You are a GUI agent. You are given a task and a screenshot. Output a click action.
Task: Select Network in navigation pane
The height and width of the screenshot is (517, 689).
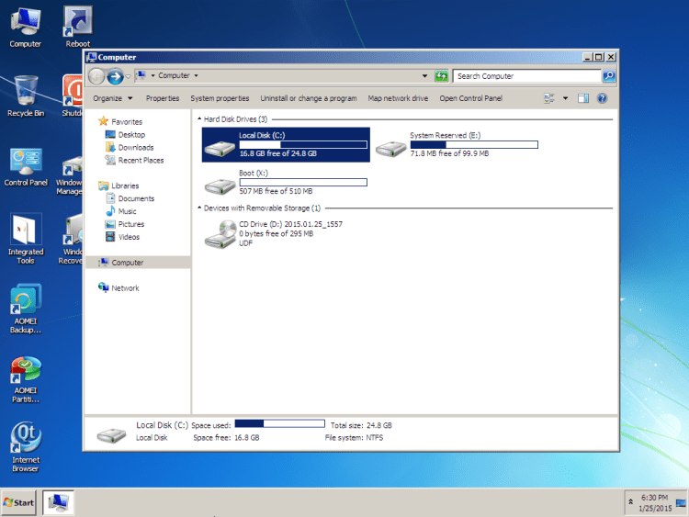coord(125,287)
